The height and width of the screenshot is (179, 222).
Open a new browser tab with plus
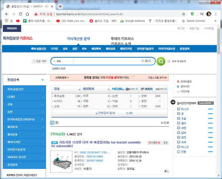coord(60,6)
